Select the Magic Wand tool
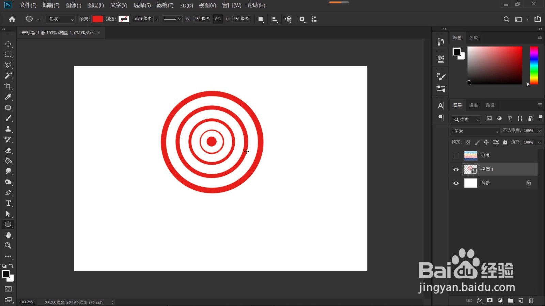 pyautogui.click(x=8, y=75)
